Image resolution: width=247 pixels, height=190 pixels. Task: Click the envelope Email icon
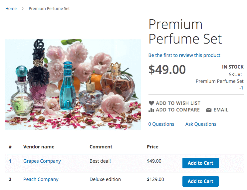[209, 110]
